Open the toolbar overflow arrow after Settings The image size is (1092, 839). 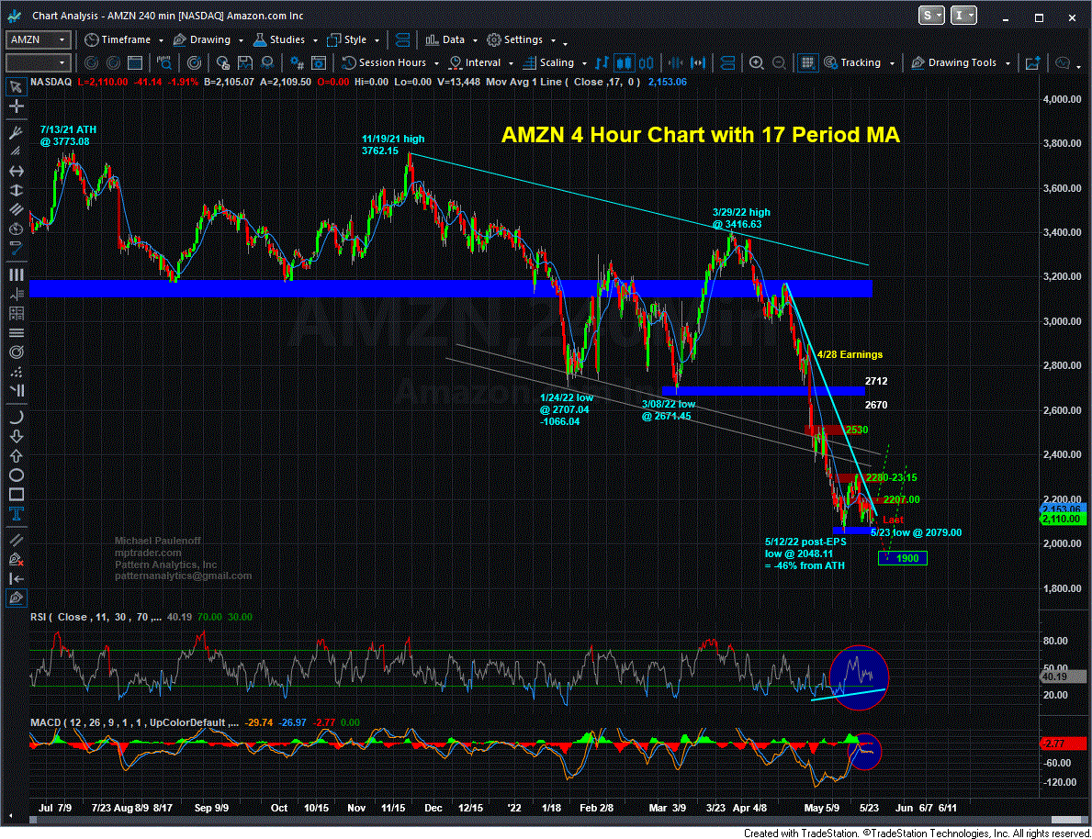(565, 43)
